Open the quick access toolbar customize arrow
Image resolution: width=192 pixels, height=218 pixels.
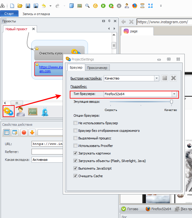pos(161,6)
